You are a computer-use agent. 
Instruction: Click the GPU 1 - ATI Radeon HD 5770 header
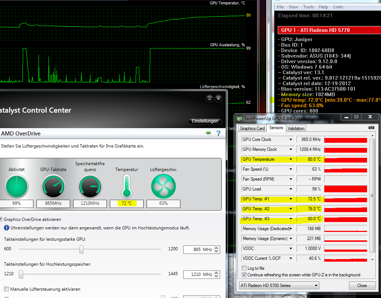[329, 30]
